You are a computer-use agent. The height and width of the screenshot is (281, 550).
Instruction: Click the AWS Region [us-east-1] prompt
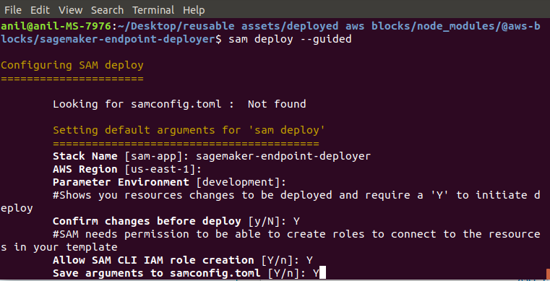point(127,169)
